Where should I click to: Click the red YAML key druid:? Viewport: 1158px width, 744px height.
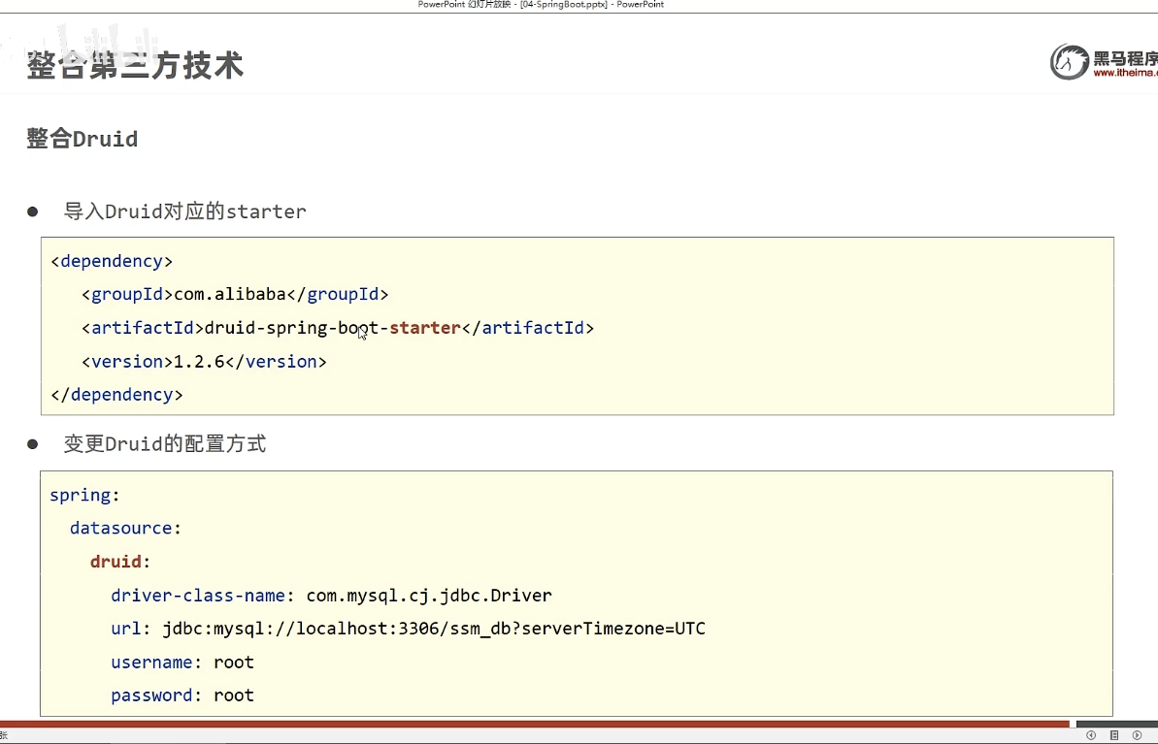[119, 562]
